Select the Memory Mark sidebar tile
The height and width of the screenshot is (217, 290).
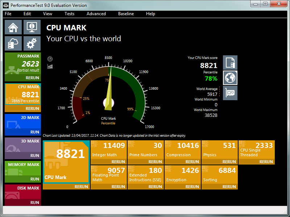[23, 168]
